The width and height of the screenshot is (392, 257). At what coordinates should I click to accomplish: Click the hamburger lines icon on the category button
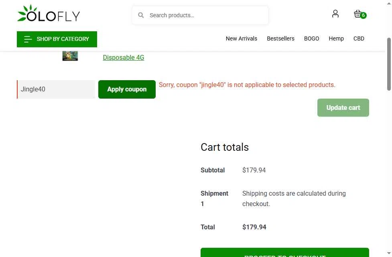click(28, 39)
